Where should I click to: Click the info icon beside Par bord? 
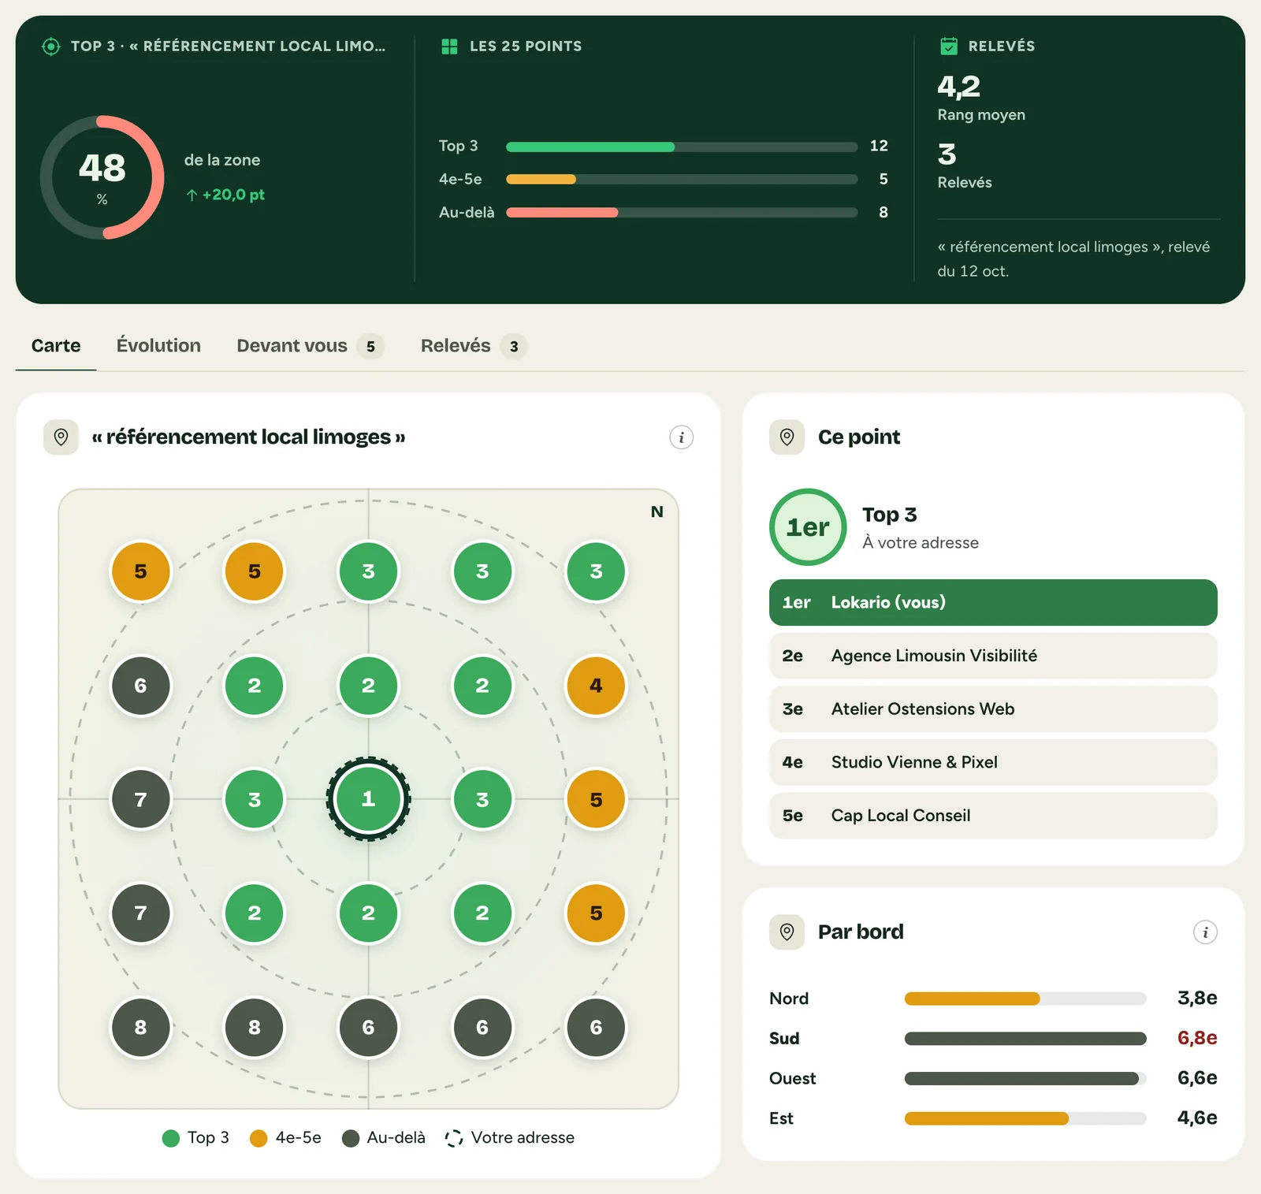[1205, 932]
